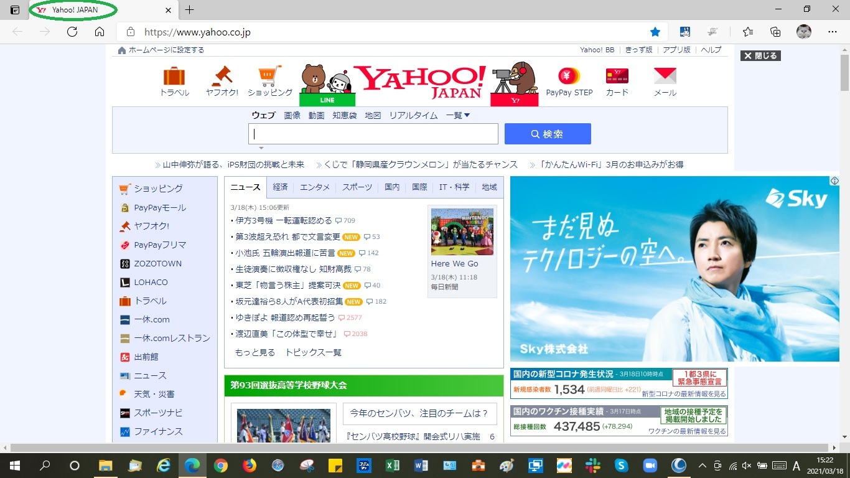Open Edge settings and more menu

pyautogui.click(x=833, y=32)
